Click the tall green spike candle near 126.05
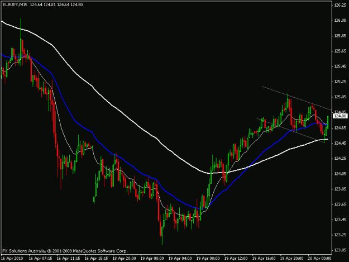 (21, 42)
